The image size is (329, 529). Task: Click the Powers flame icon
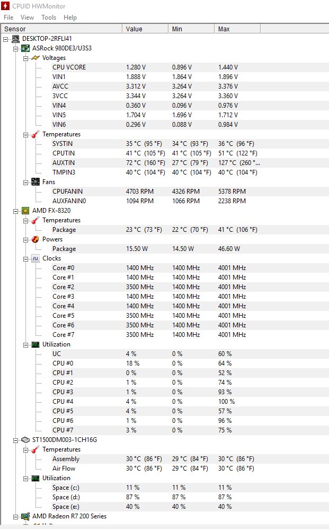pos(35,239)
